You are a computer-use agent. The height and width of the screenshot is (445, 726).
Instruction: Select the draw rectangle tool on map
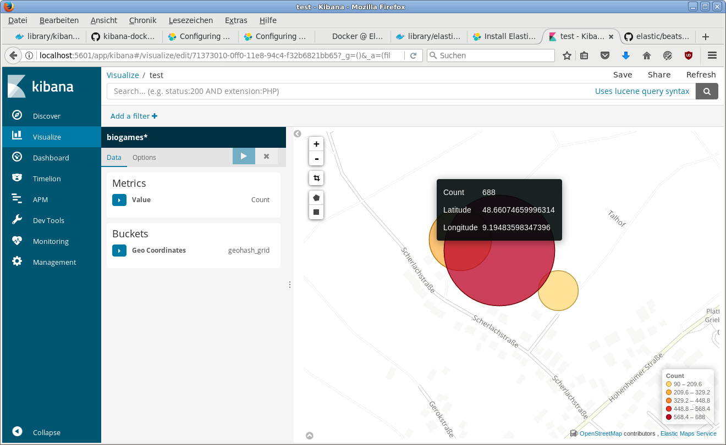pyautogui.click(x=316, y=212)
